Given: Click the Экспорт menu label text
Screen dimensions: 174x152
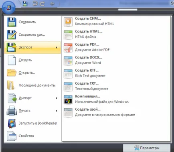Looking at the screenshot, I should (25, 47).
